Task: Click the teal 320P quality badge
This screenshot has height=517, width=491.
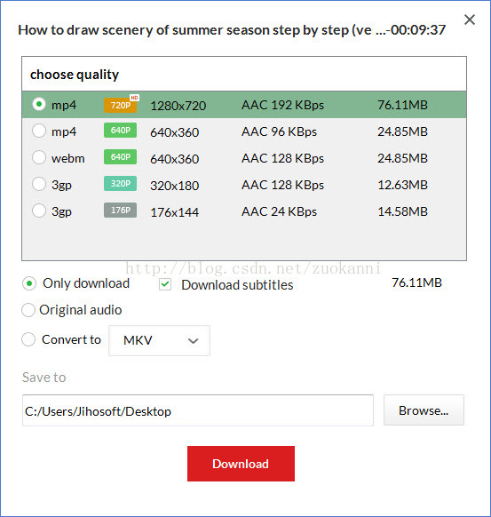Action: coord(120,184)
